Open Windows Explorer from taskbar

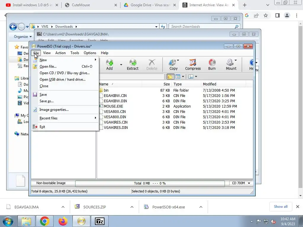26,221
